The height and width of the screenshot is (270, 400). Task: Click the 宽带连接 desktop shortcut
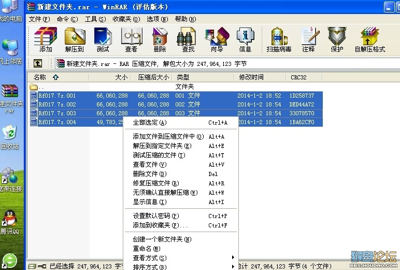click(10, 180)
